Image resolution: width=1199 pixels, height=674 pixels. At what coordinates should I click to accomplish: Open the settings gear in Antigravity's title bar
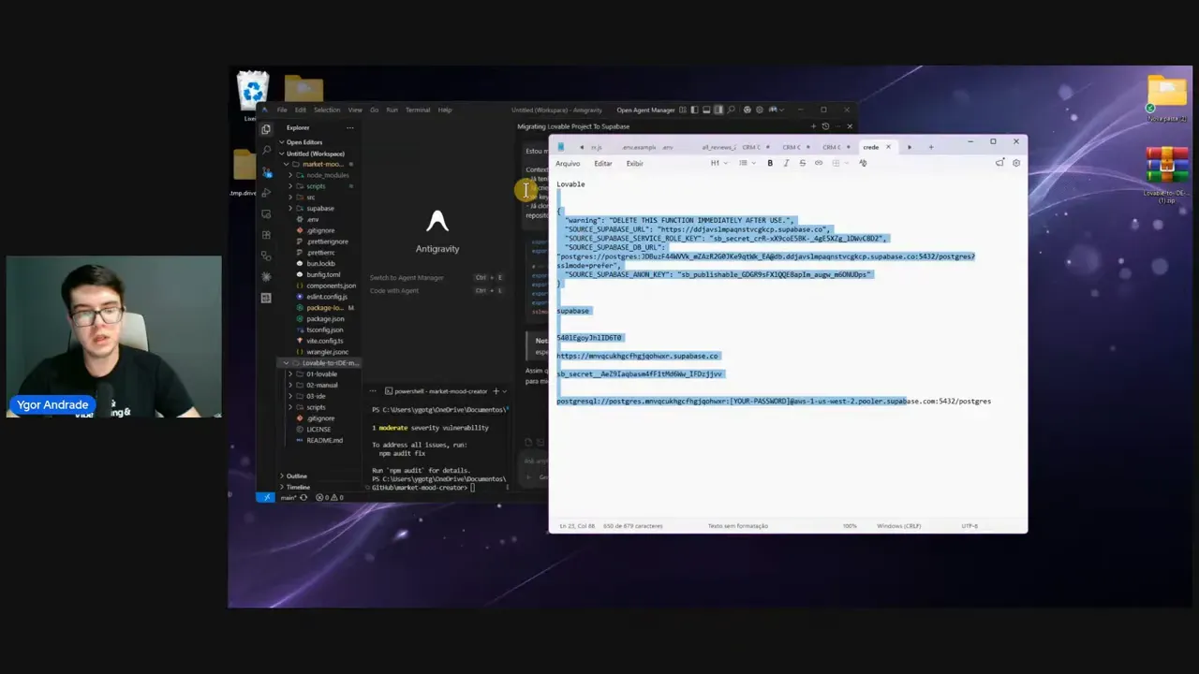[759, 110]
